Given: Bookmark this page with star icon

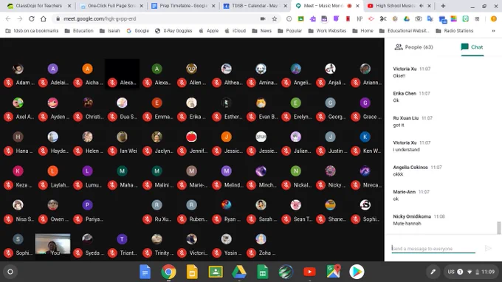Looking at the screenshot, I should [275, 19].
